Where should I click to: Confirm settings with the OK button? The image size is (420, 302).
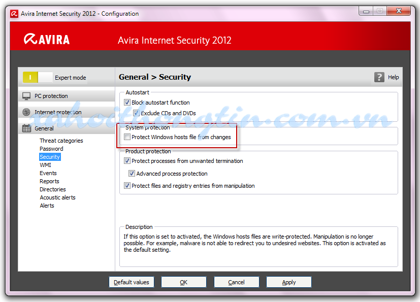click(184, 282)
